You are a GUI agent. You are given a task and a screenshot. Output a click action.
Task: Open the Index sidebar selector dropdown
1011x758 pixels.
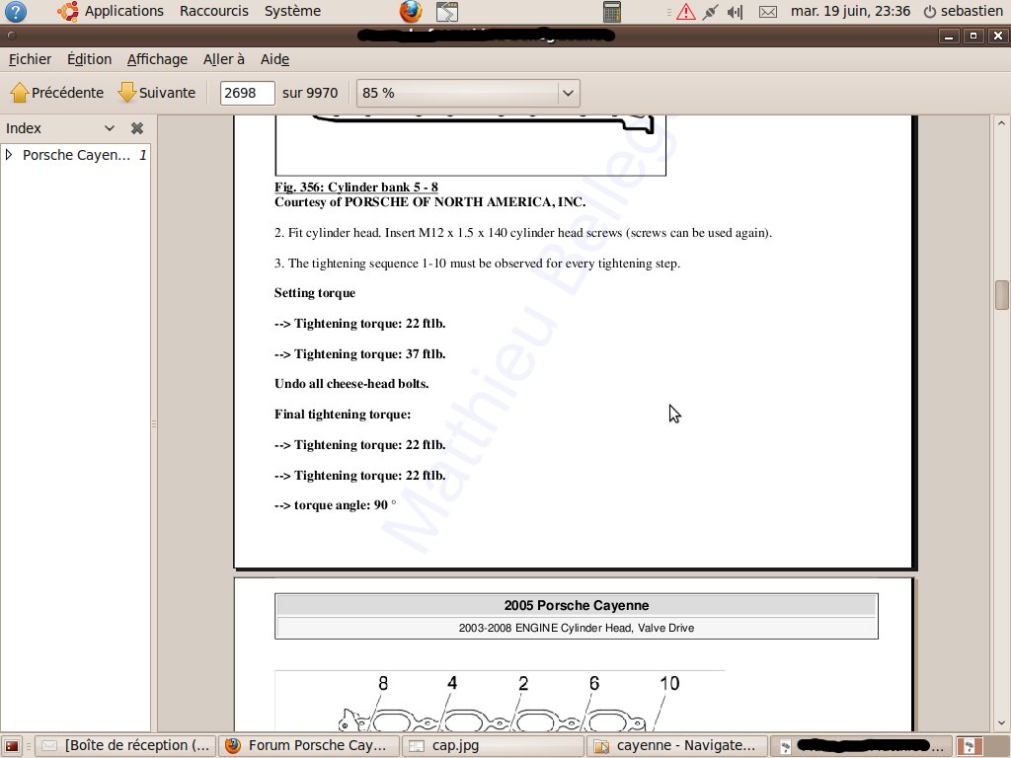pos(109,128)
